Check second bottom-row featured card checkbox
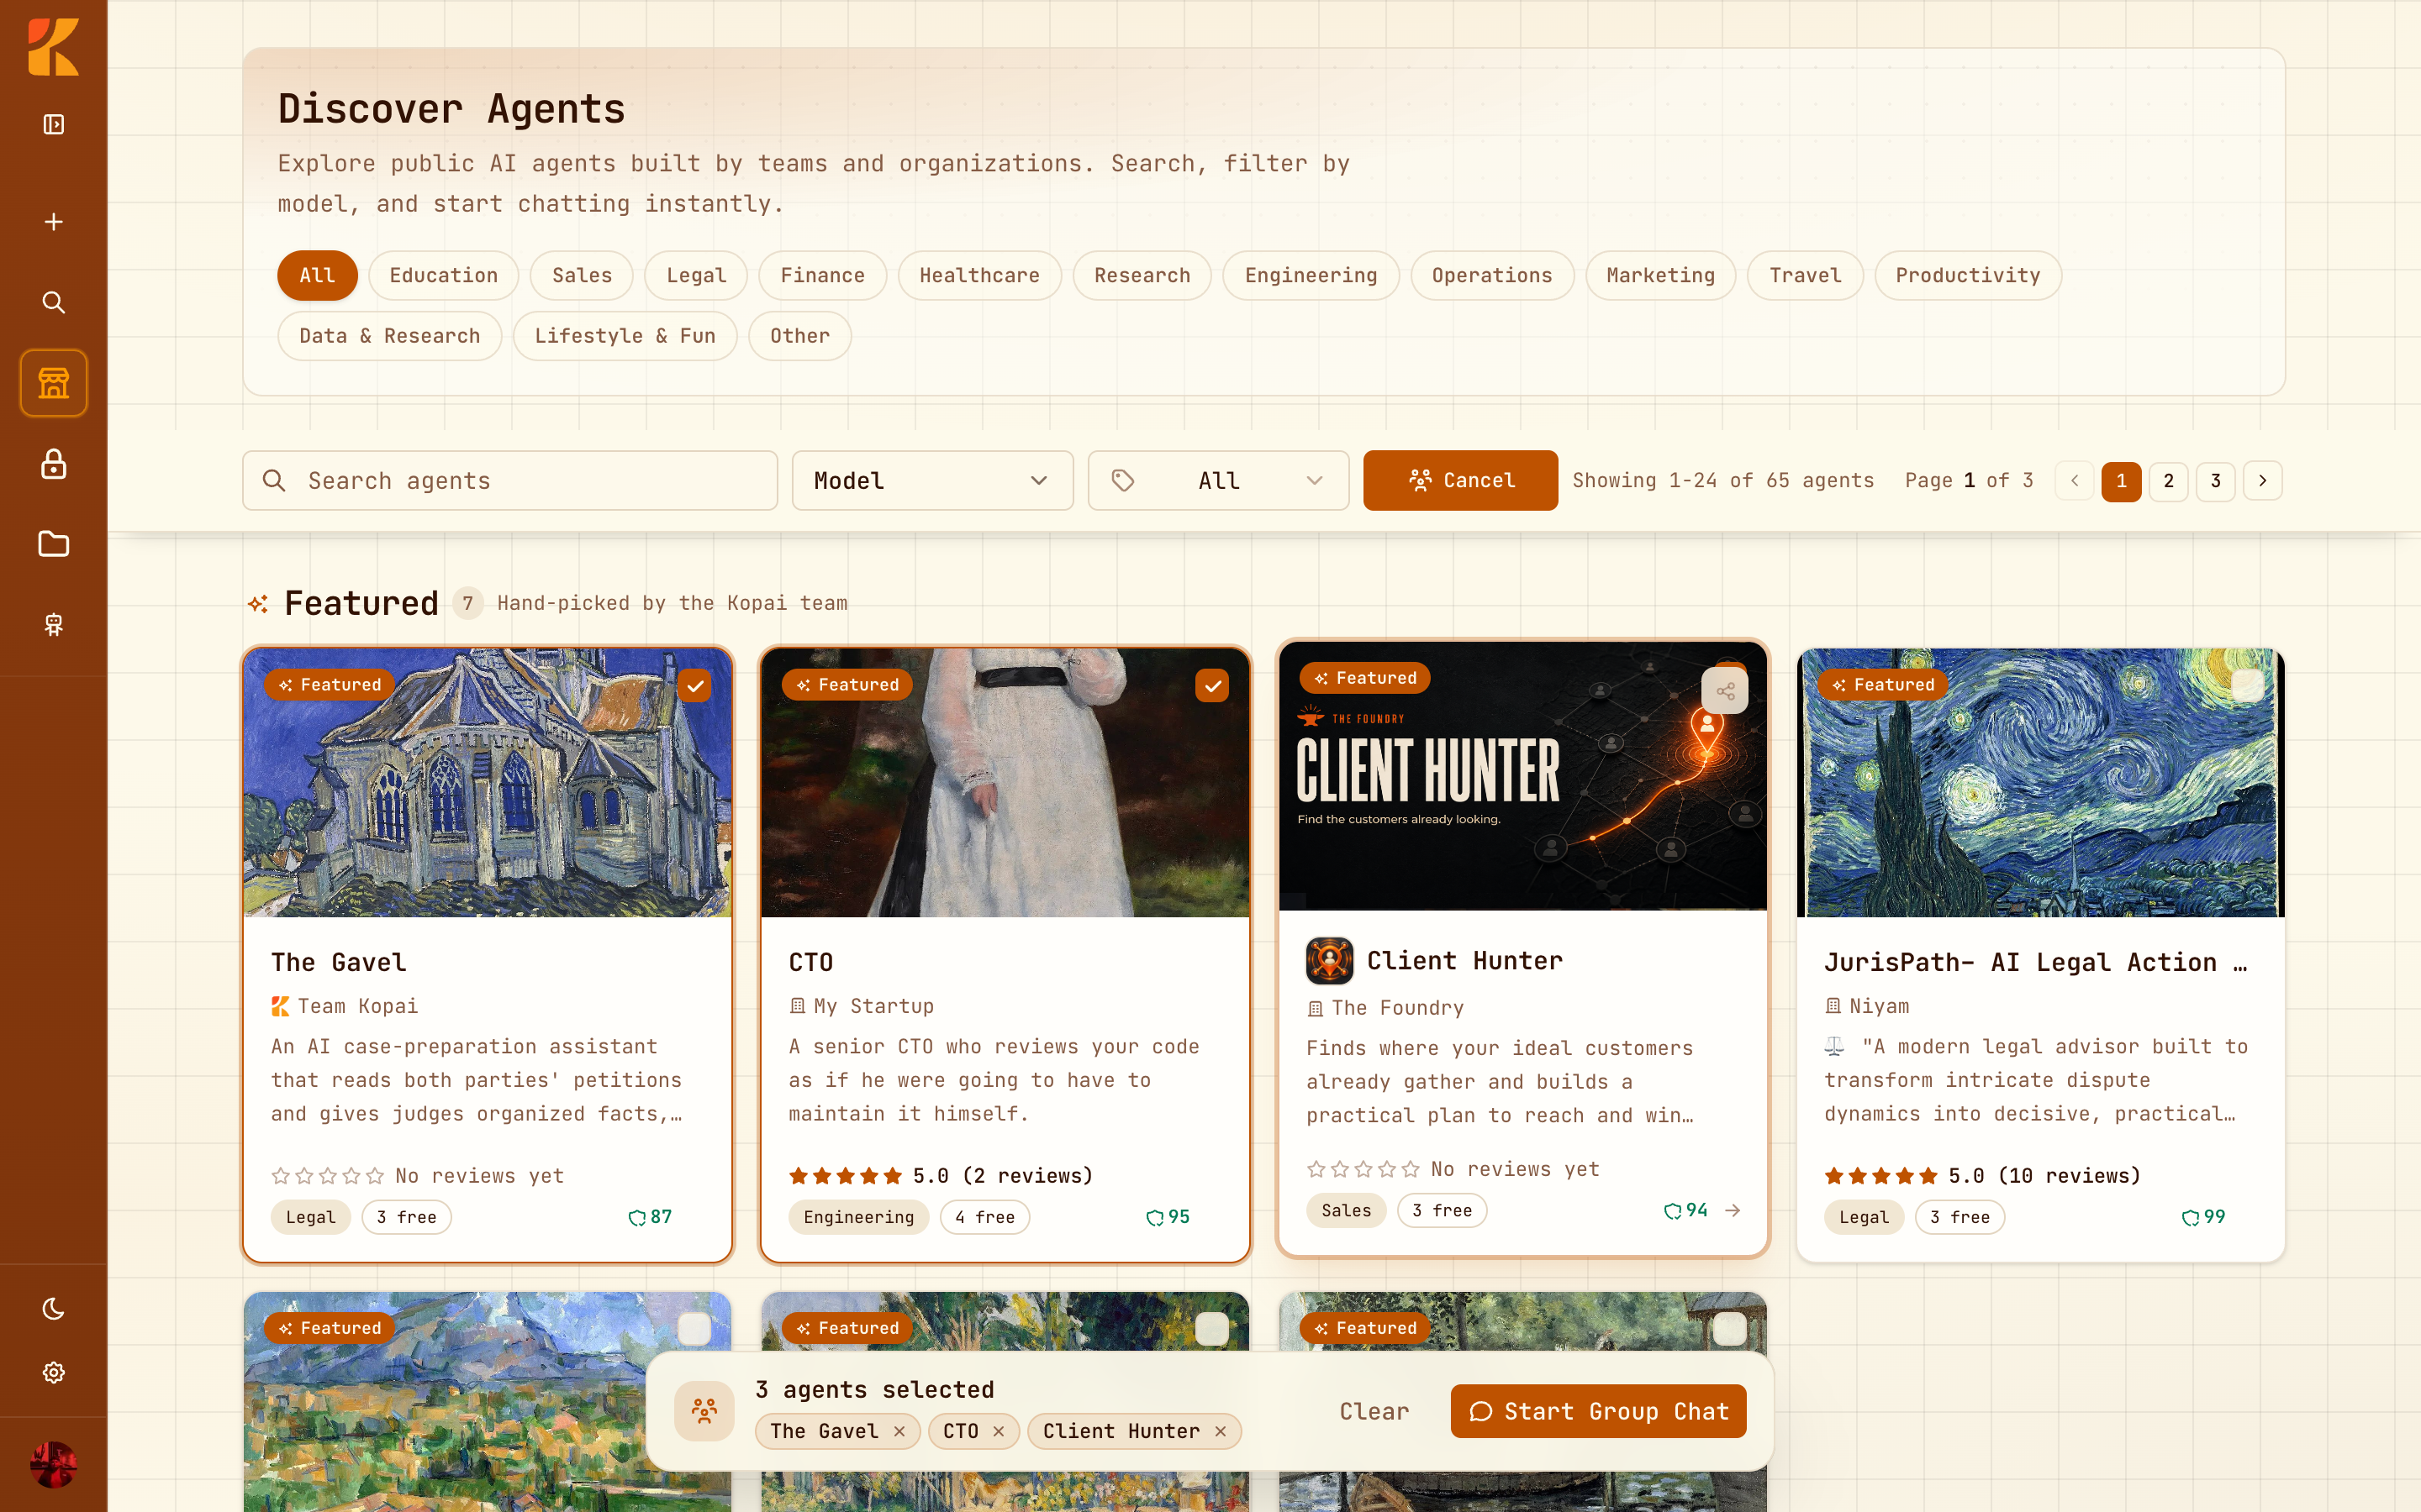 click(x=1211, y=1329)
